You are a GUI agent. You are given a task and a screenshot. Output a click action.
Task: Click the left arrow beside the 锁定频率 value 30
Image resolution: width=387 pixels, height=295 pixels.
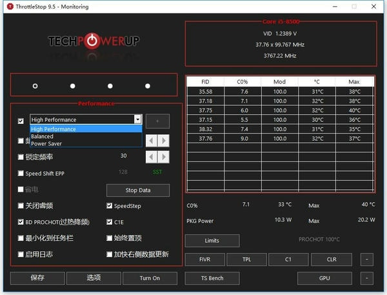pyautogui.click(x=152, y=157)
